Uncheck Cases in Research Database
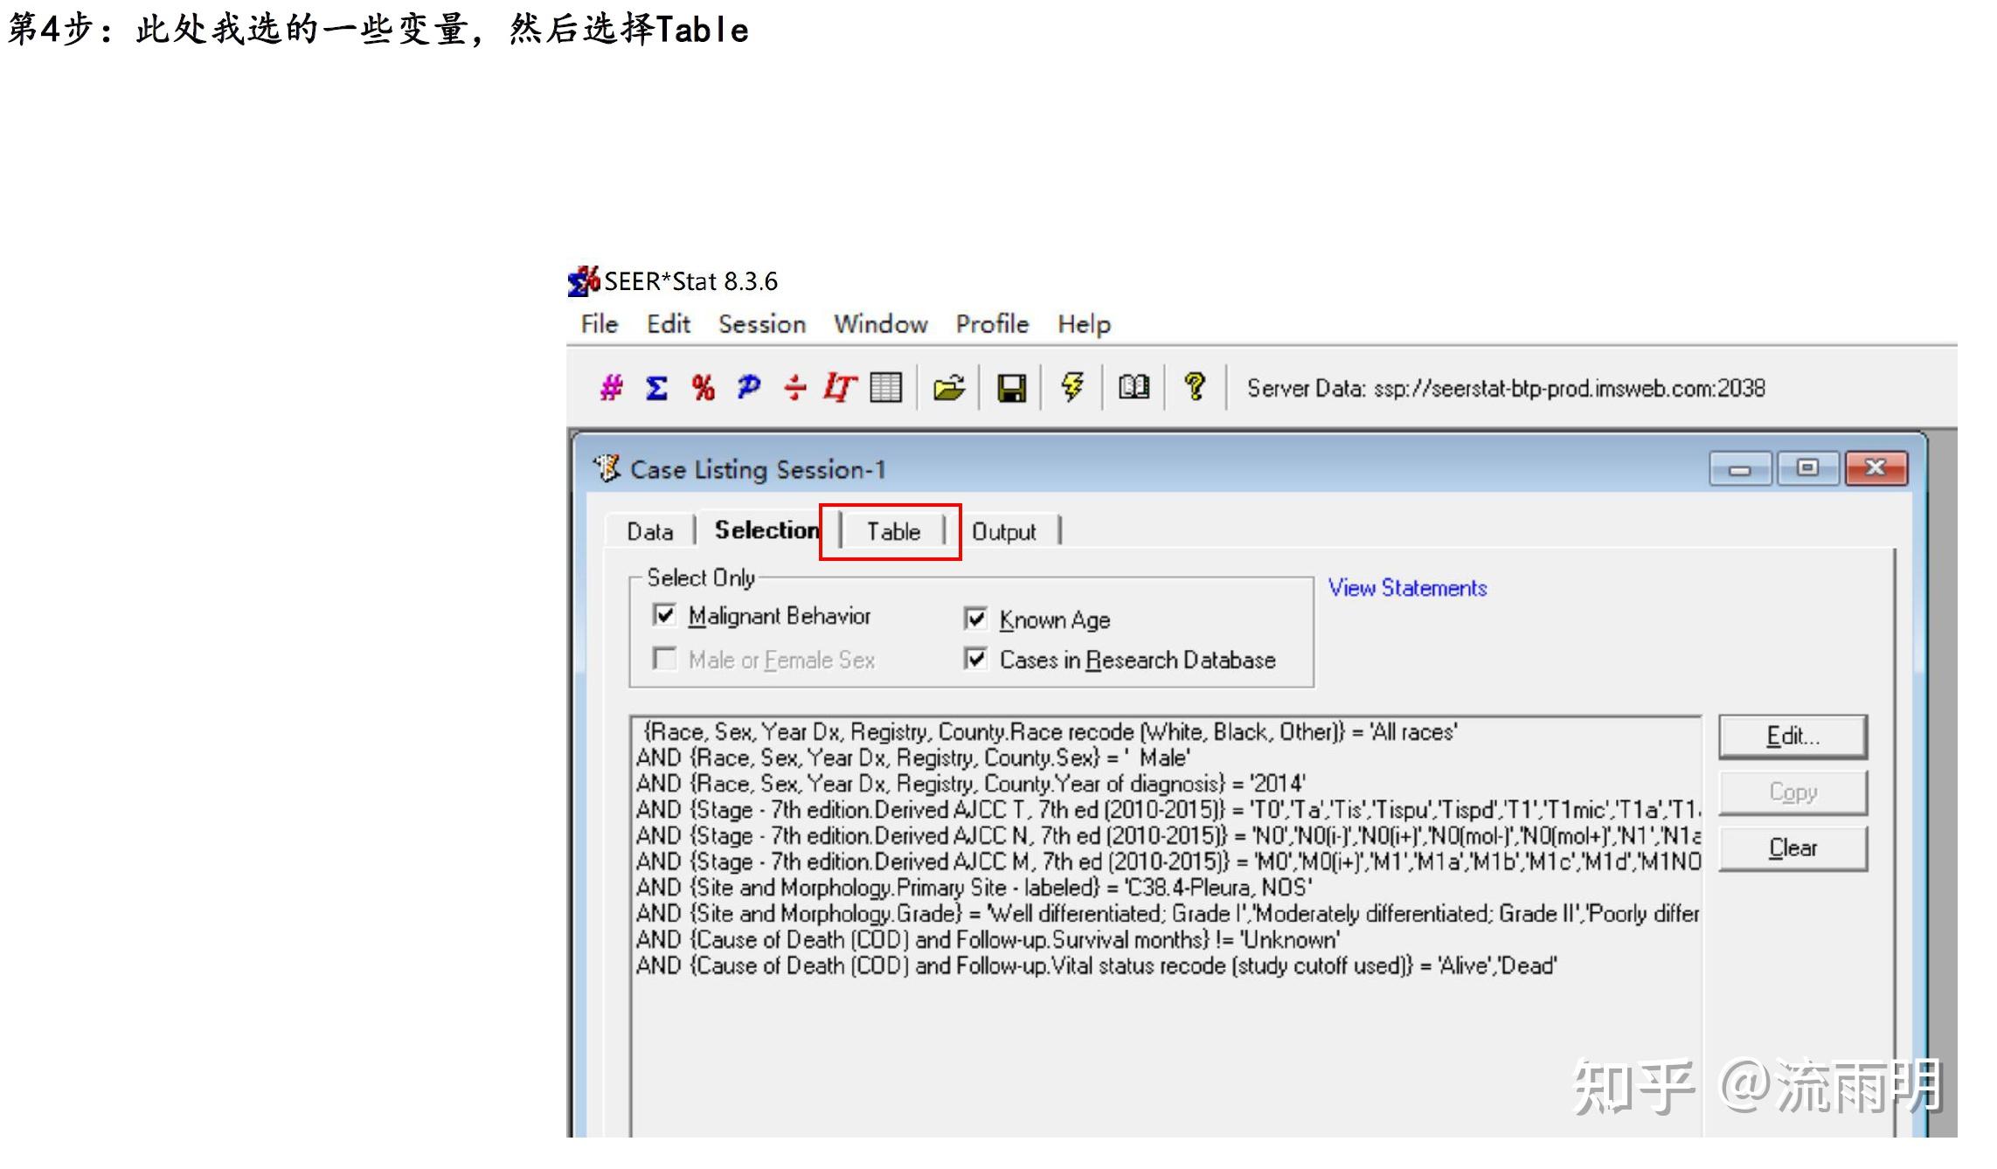The width and height of the screenshot is (1997, 1169). tap(975, 659)
